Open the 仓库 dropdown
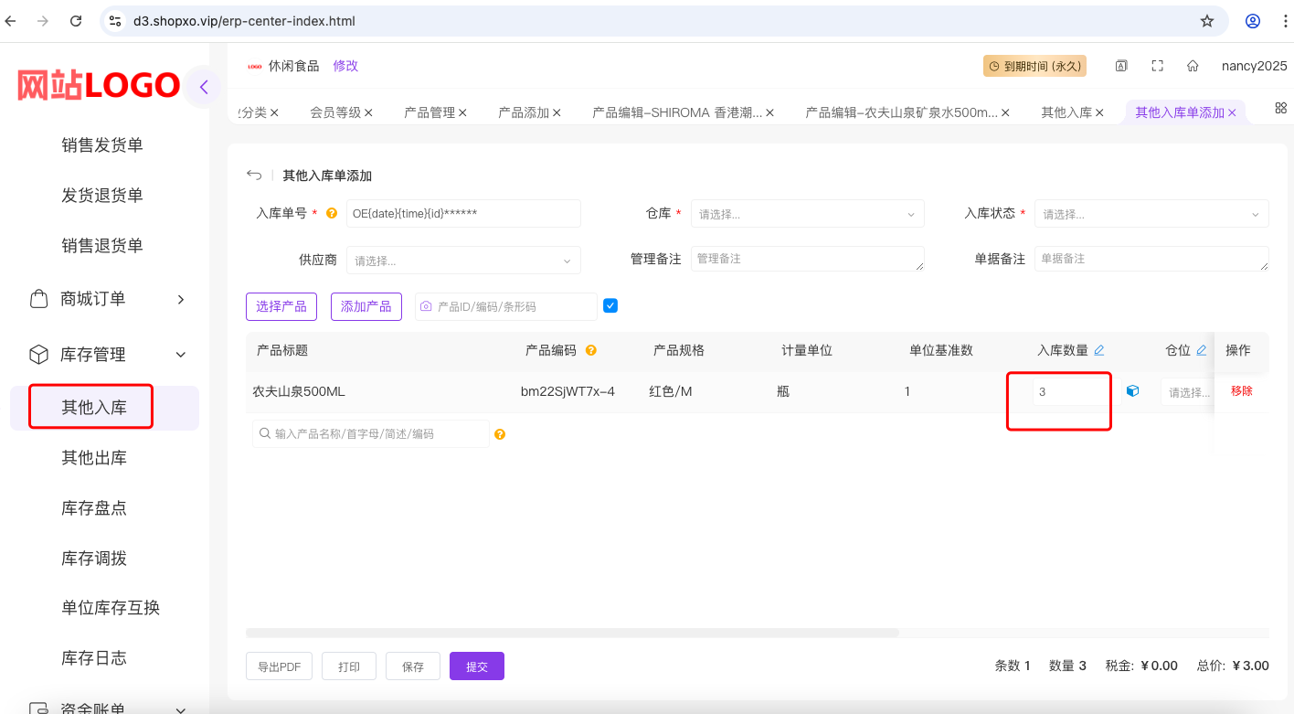 pyautogui.click(x=808, y=214)
